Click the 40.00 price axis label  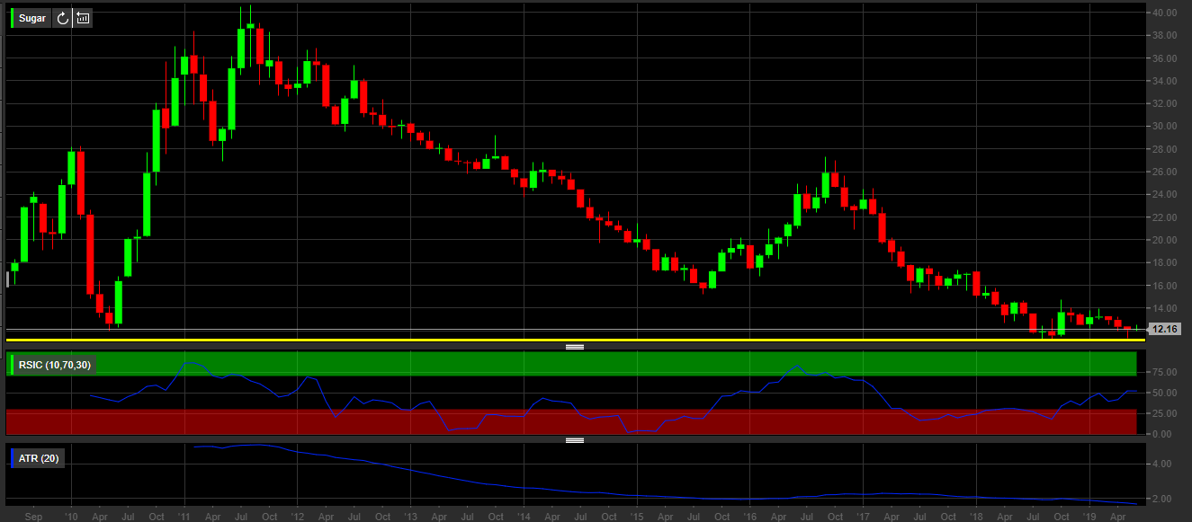point(1164,13)
